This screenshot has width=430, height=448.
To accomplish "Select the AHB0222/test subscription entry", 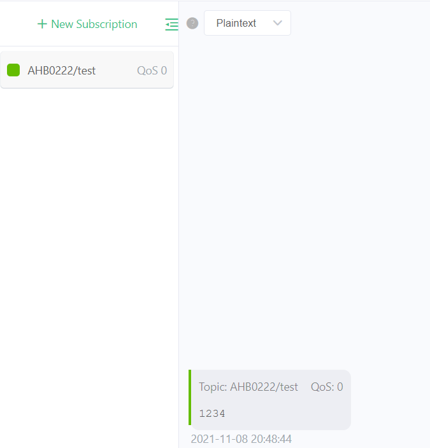I will [x=87, y=70].
